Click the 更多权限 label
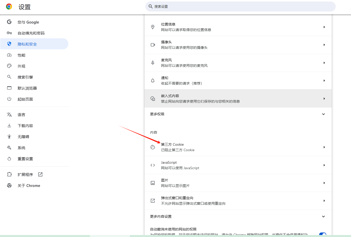This screenshot has height=237, width=351. (x=157, y=114)
